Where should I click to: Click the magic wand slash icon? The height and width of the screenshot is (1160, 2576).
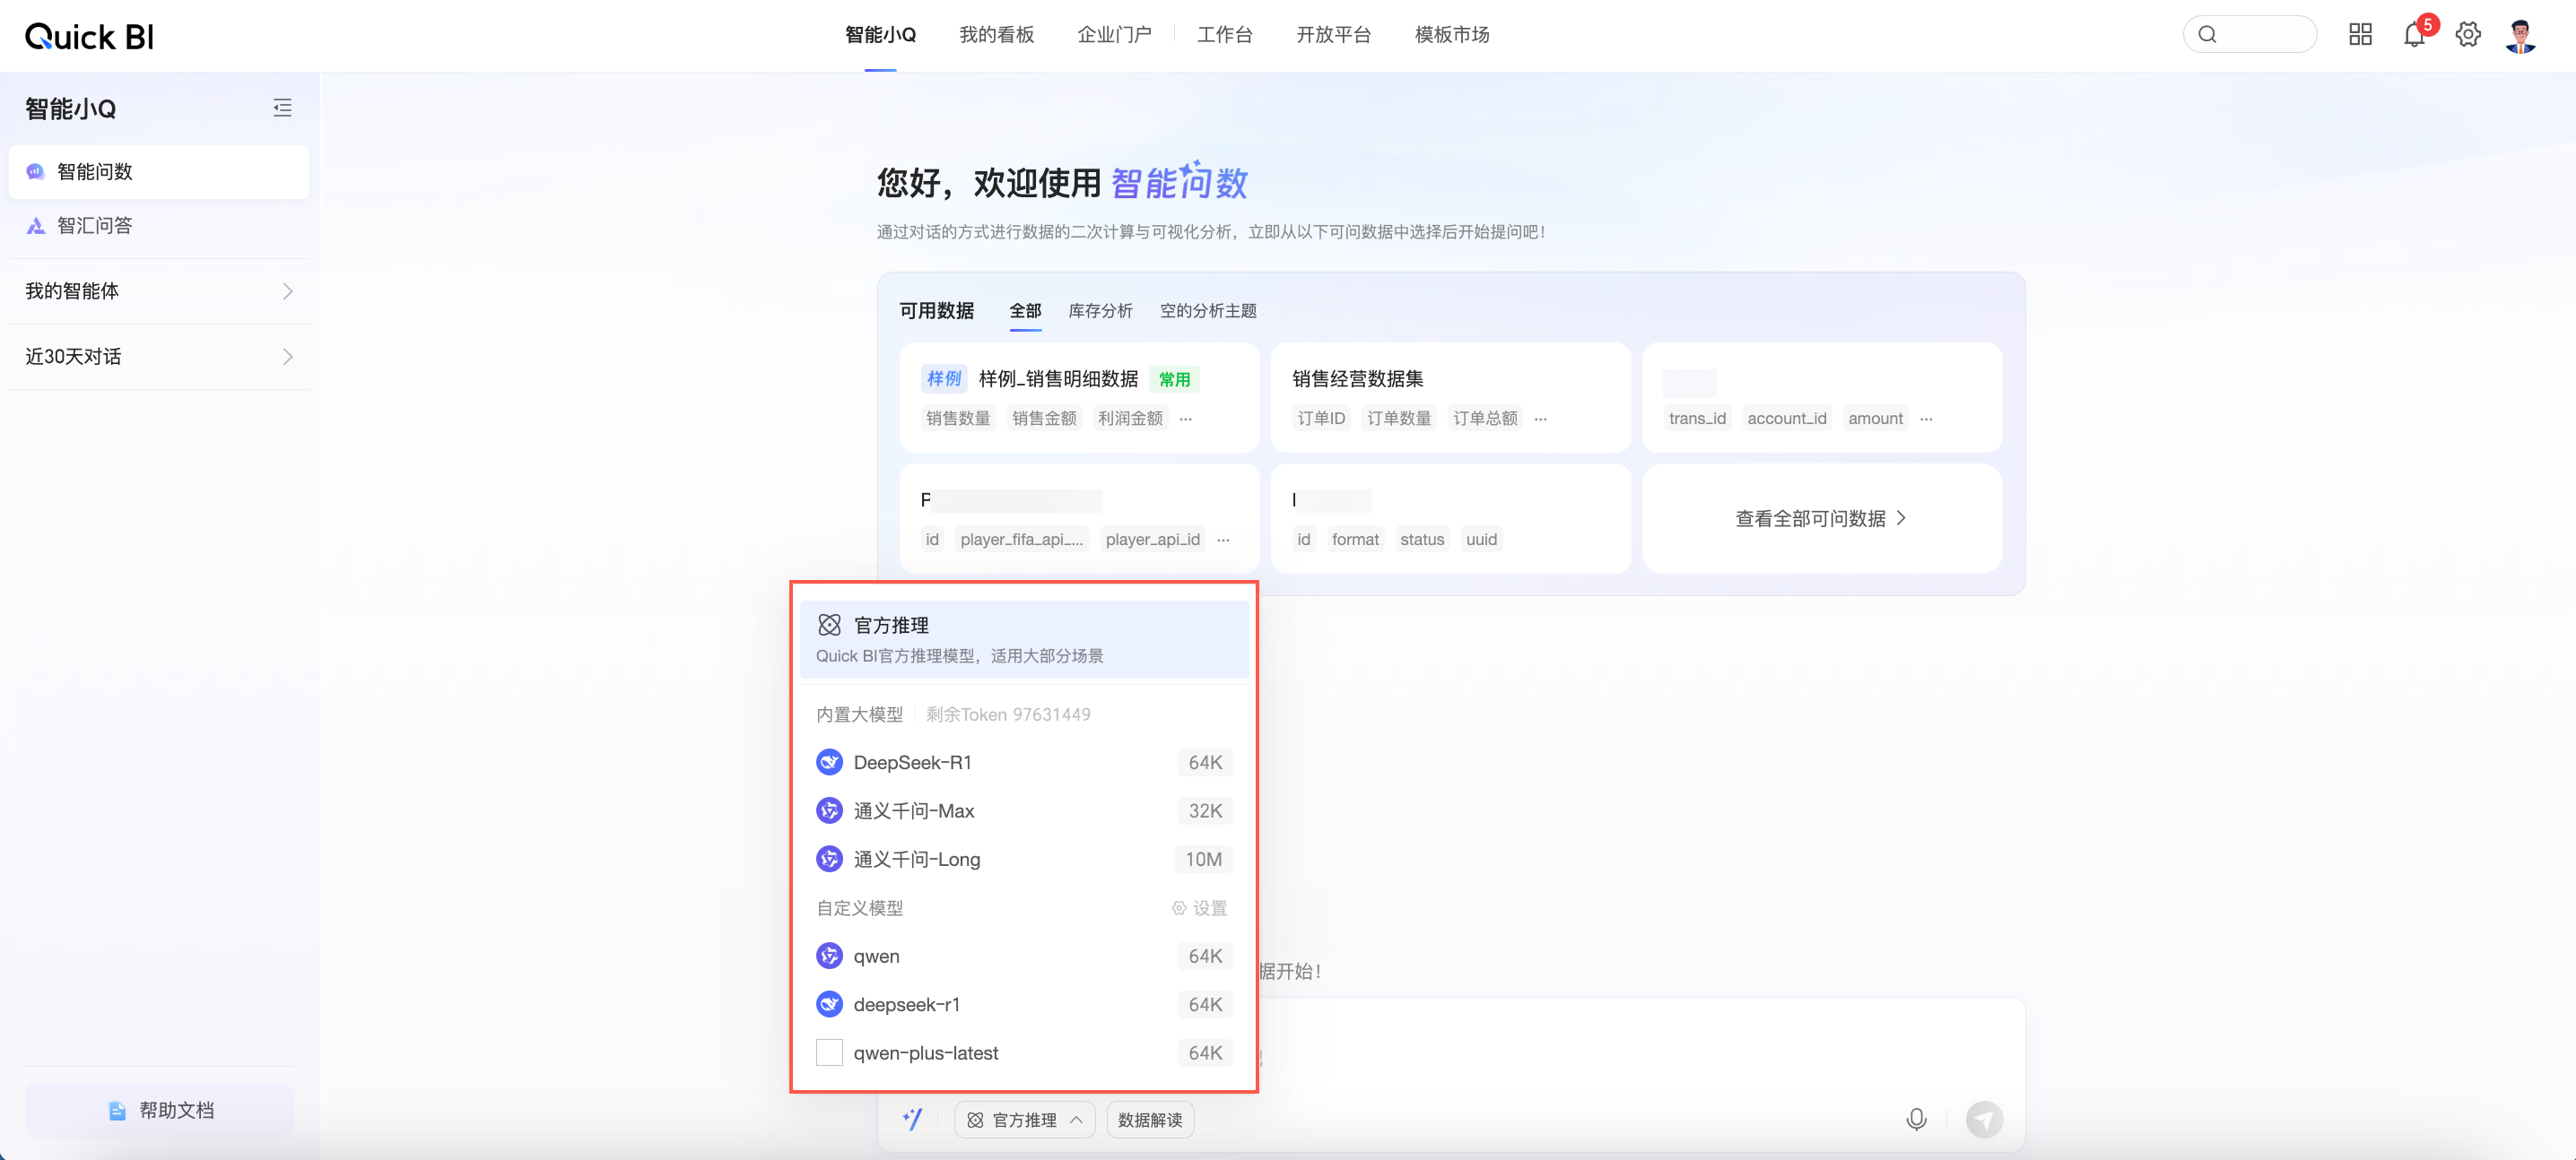click(912, 1120)
